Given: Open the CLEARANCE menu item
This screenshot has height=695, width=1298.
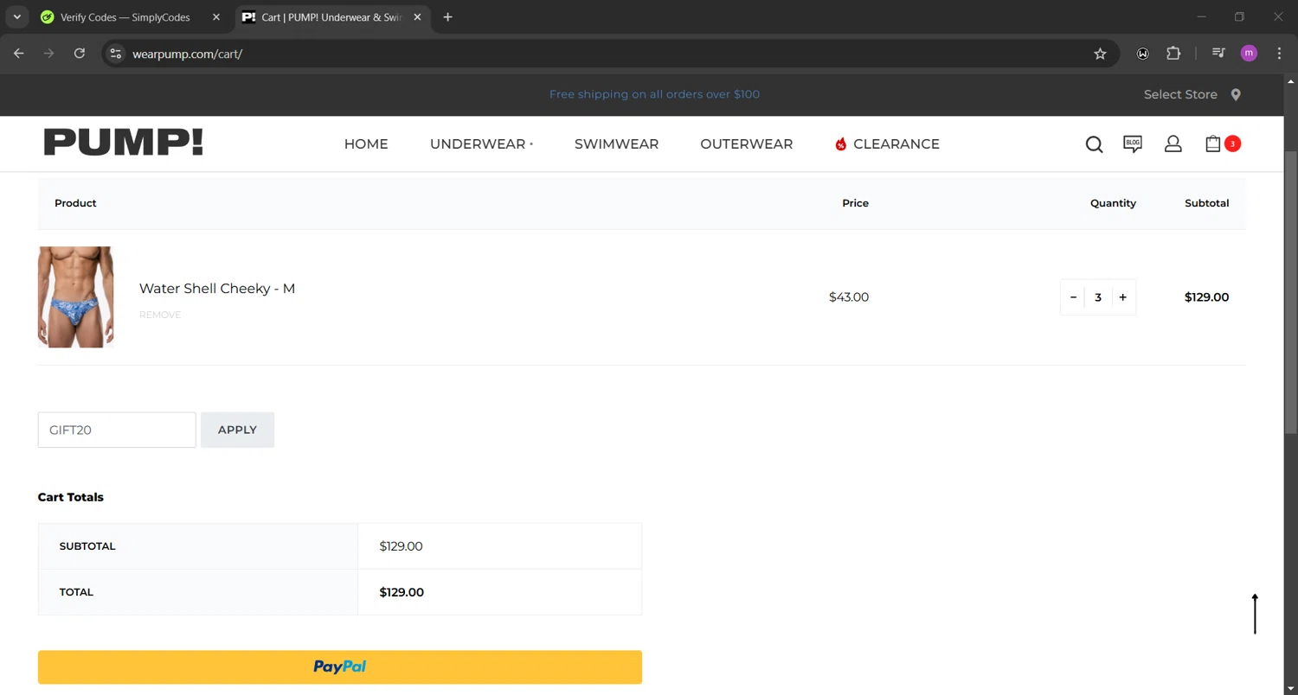Looking at the screenshot, I should (x=896, y=144).
